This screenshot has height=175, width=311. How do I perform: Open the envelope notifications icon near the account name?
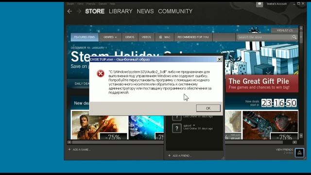point(259,4)
